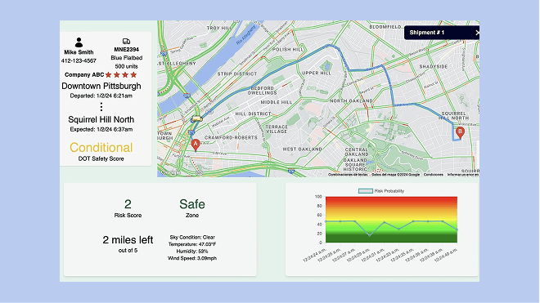Click the first star in Company ABC rating
The image size is (540, 303).
pos(109,74)
